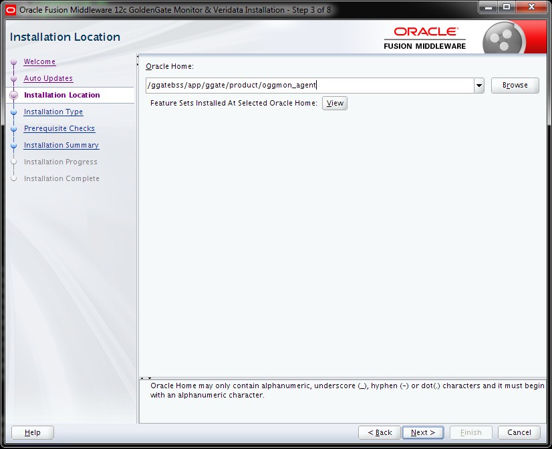Viewport: 552px width, 449px height.
Task: Maximize the installer window
Action: pos(507,7)
